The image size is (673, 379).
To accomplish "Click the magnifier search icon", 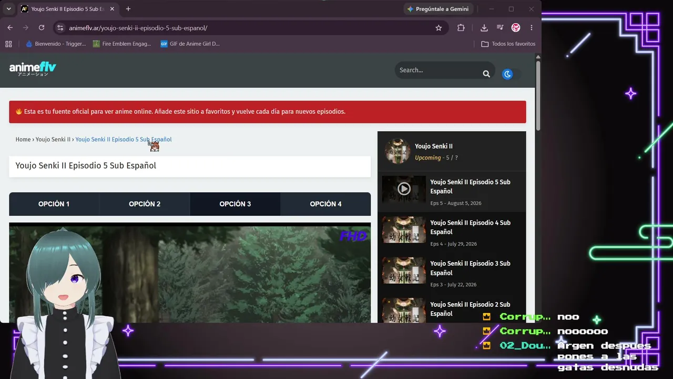I will [486, 74].
